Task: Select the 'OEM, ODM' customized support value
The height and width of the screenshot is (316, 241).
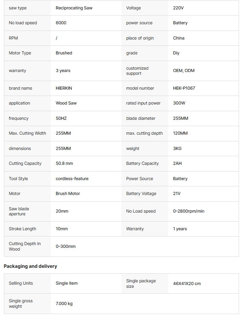Action: coord(183,70)
